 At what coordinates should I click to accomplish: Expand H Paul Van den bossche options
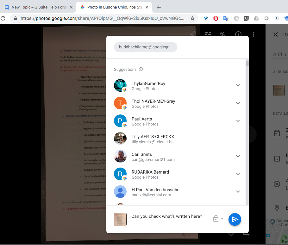(x=238, y=192)
